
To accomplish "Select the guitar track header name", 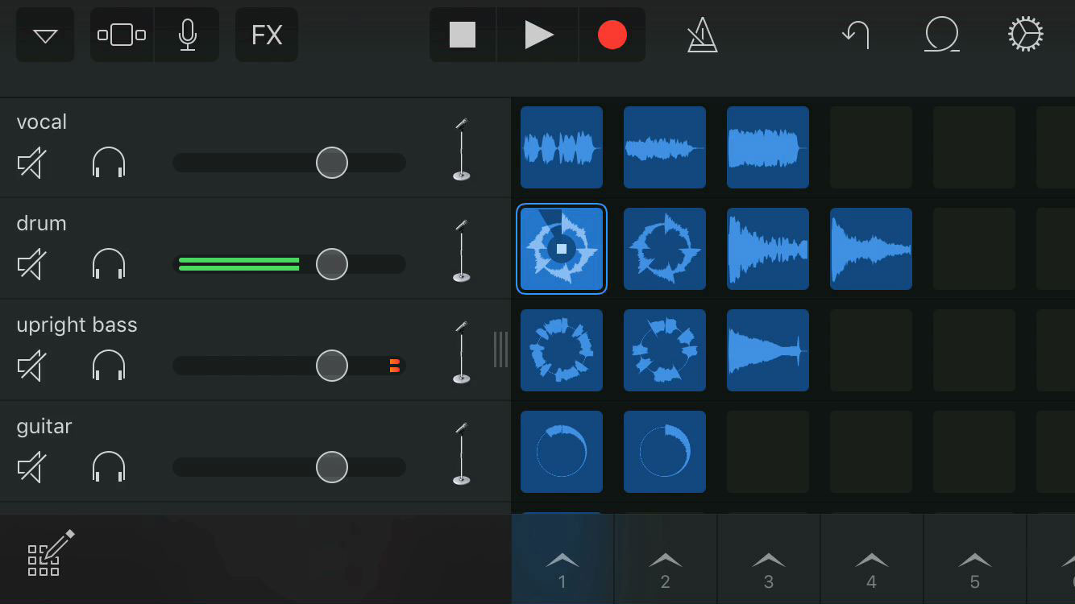I will [44, 426].
